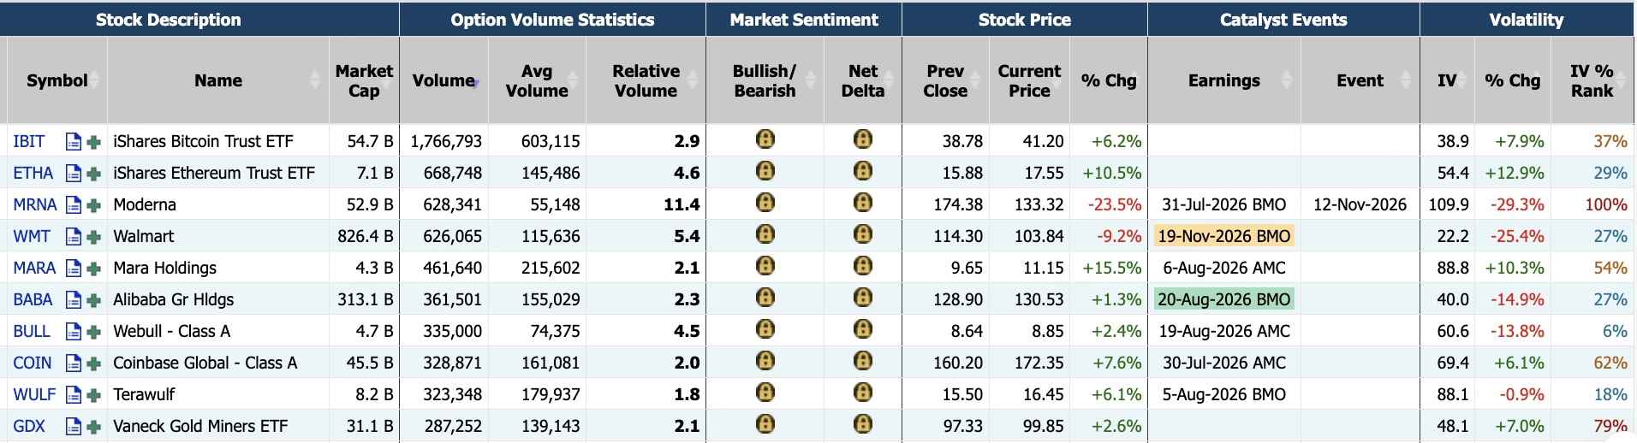Click the Net Delta lock icon for BULL

[x=863, y=329]
